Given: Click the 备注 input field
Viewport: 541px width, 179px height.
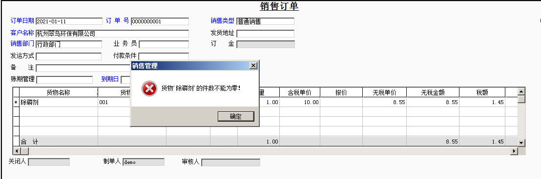Looking at the screenshot, I should click(x=83, y=68).
